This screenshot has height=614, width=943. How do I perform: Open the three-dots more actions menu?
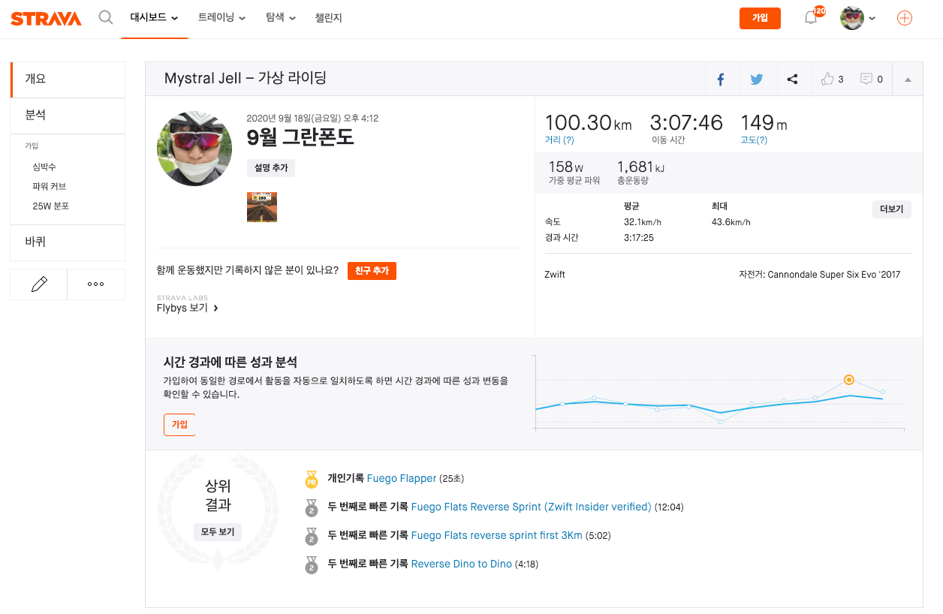point(96,284)
